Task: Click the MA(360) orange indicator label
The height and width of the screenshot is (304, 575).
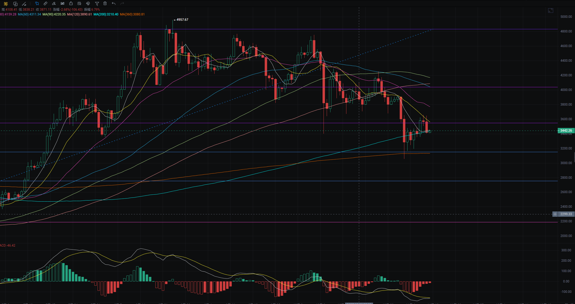Action: (x=132, y=14)
